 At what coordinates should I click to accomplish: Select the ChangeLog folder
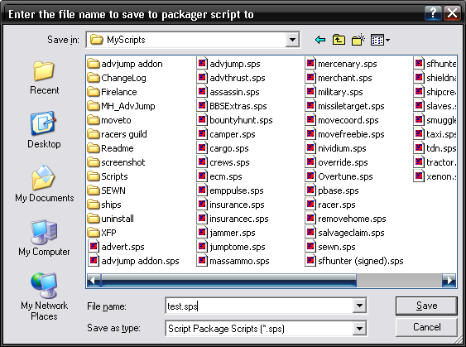point(117,78)
